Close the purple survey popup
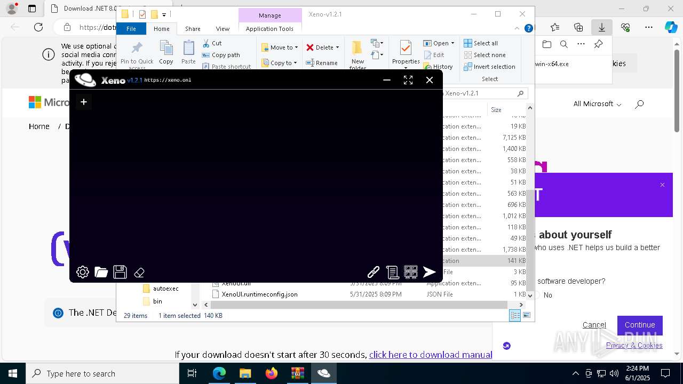The image size is (683, 384). (662, 185)
